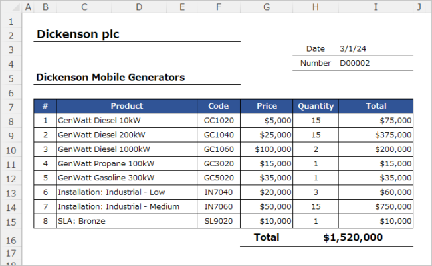Click the "Installation: Industrial - Low" cell
The width and height of the screenshot is (432, 266).
110,192
